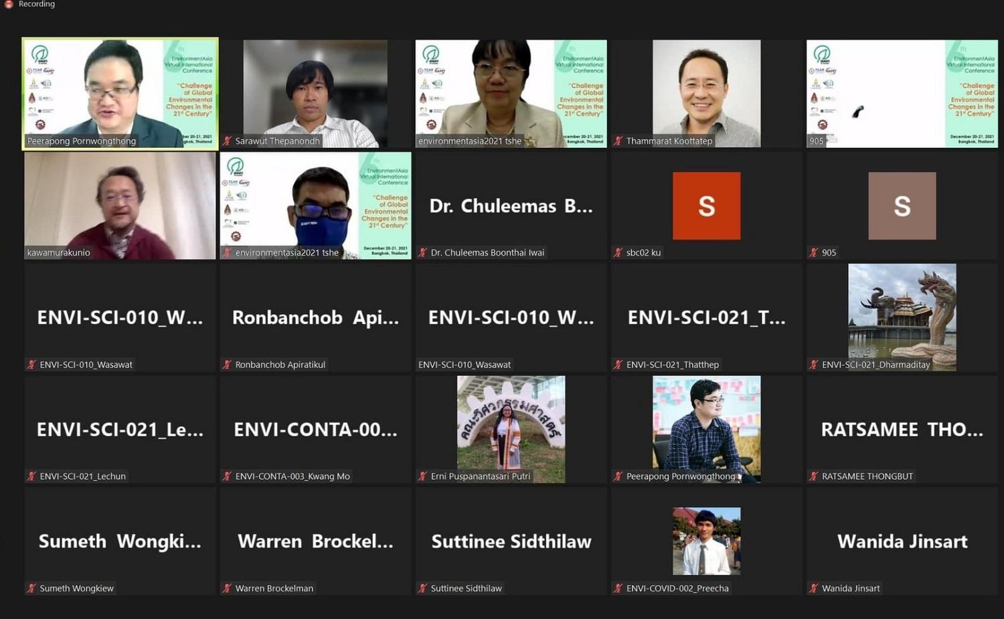This screenshot has width=1004, height=619.
Task: Click muted mic icon beside Sumeth Wongkiew label
Action: click(x=31, y=588)
